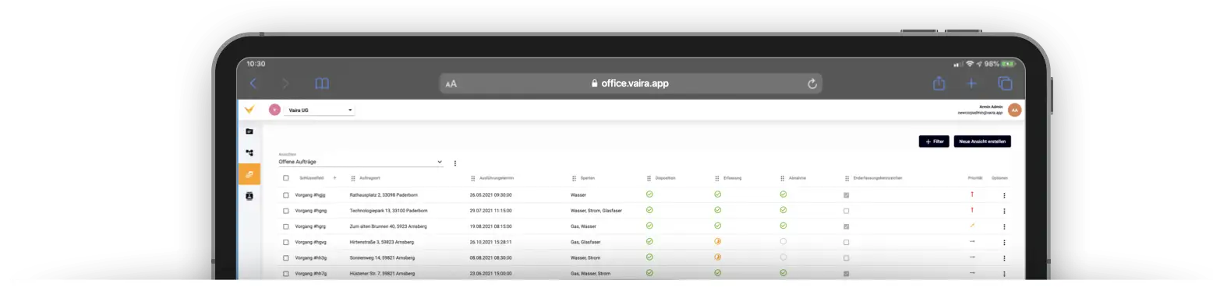The width and height of the screenshot is (1213, 287).
Task: Show Safari tab overview
Action: pos(1006,83)
